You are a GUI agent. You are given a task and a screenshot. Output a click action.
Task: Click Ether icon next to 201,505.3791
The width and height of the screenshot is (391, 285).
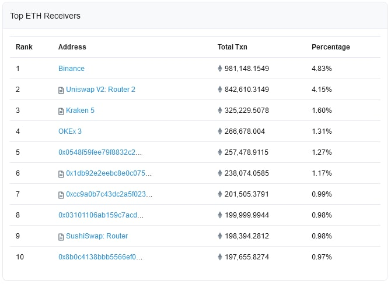click(x=219, y=194)
